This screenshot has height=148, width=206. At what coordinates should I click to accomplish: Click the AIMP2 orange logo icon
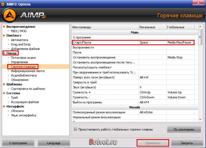(10, 15)
